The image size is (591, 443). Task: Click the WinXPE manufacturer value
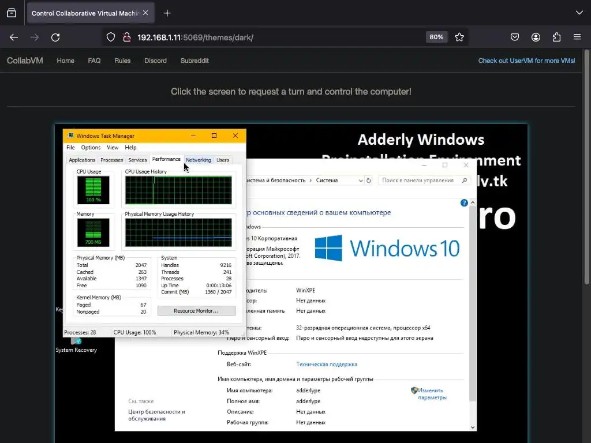(305, 291)
